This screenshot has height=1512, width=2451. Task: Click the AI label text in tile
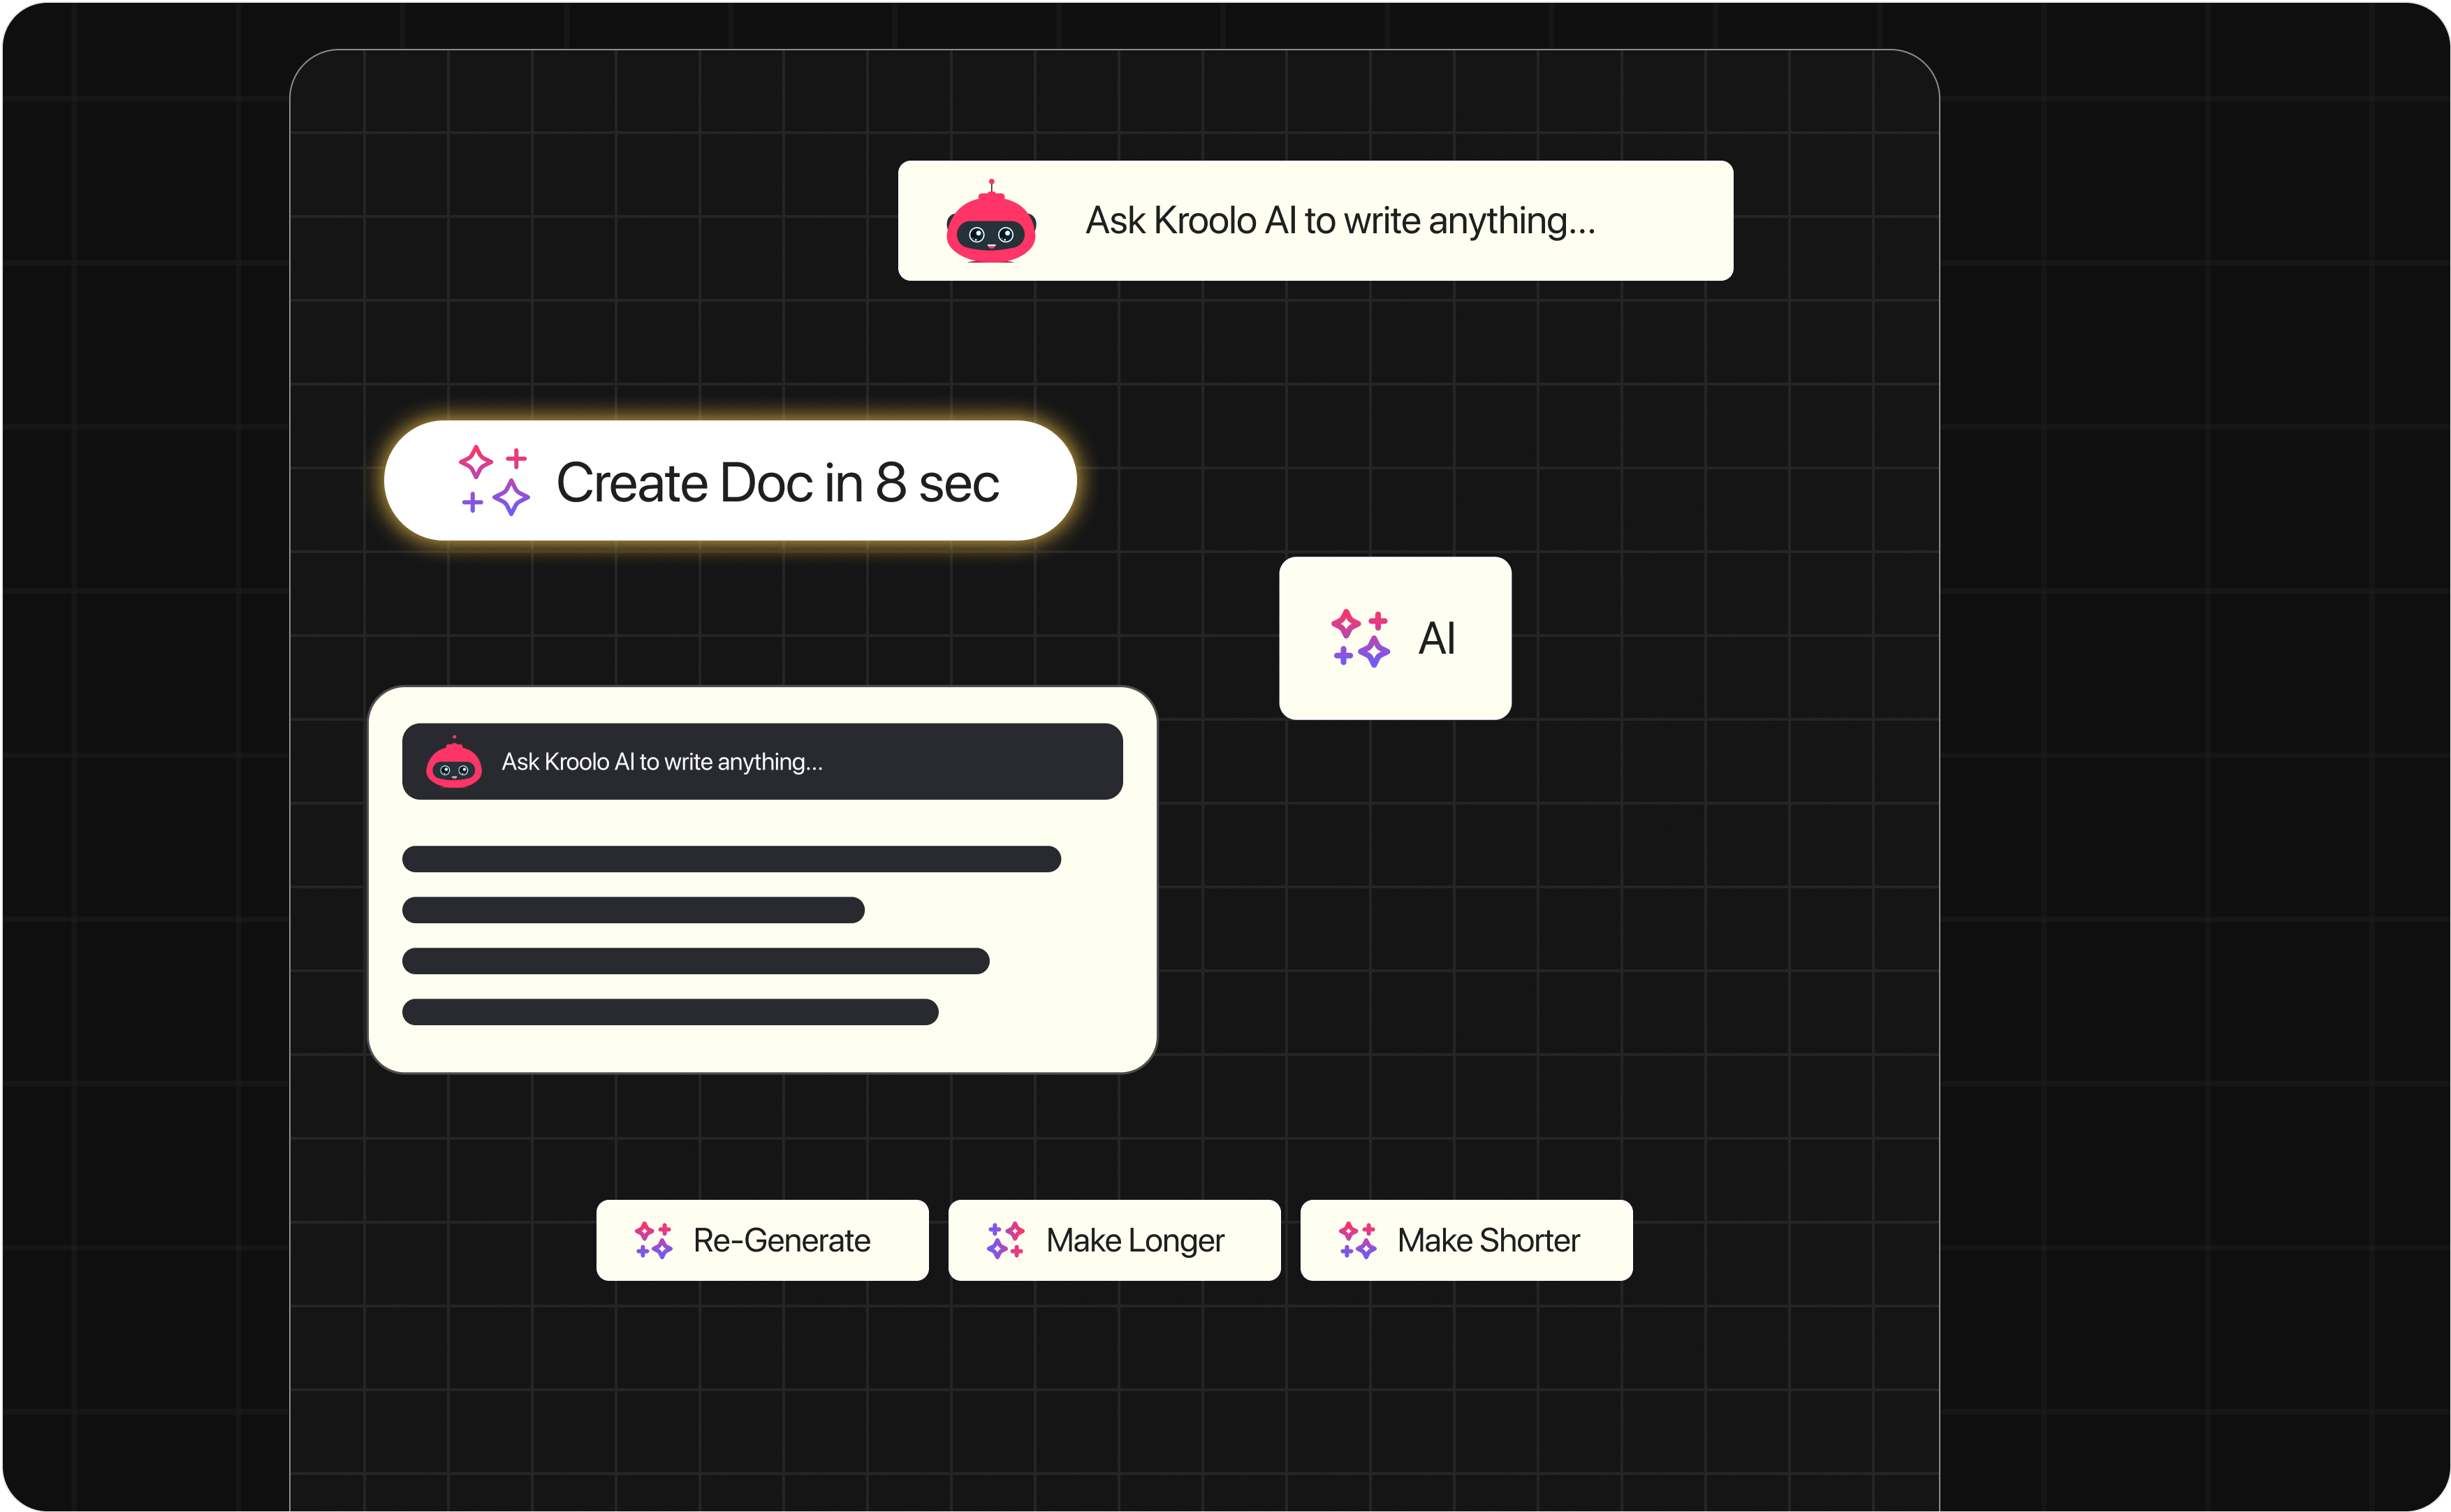point(1436,638)
